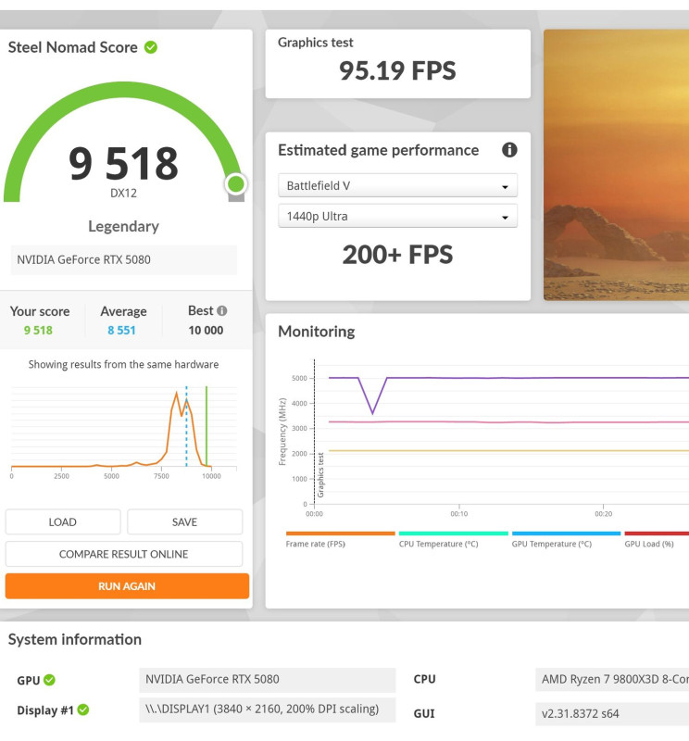This screenshot has width=689, height=741.
Task: Click the Graphics test marker on the monitoring chart
Action: pyautogui.click(x=320, y=475)
